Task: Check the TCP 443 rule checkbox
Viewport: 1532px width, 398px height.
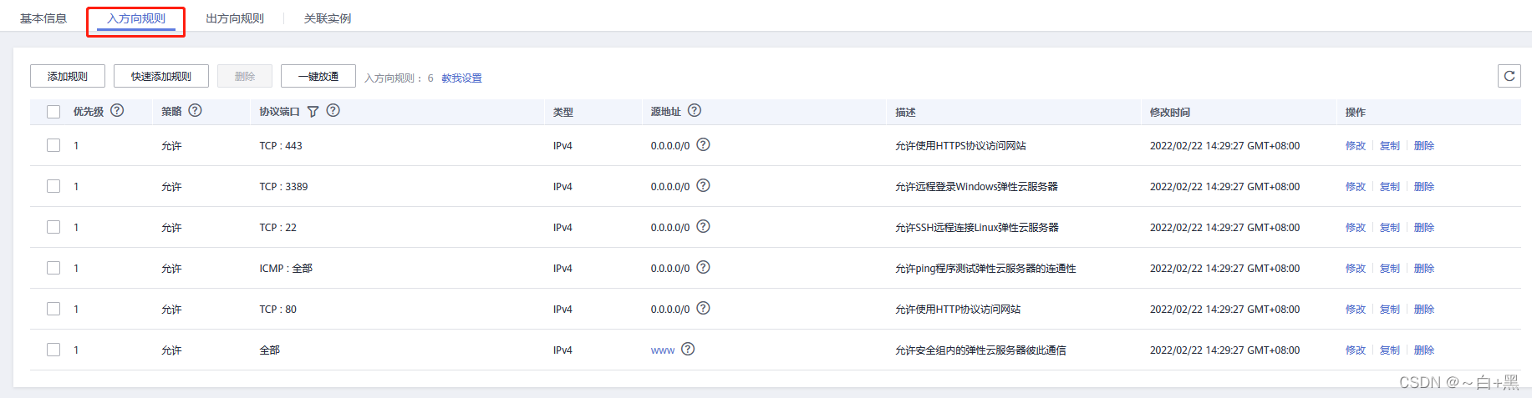Action: 53,145
